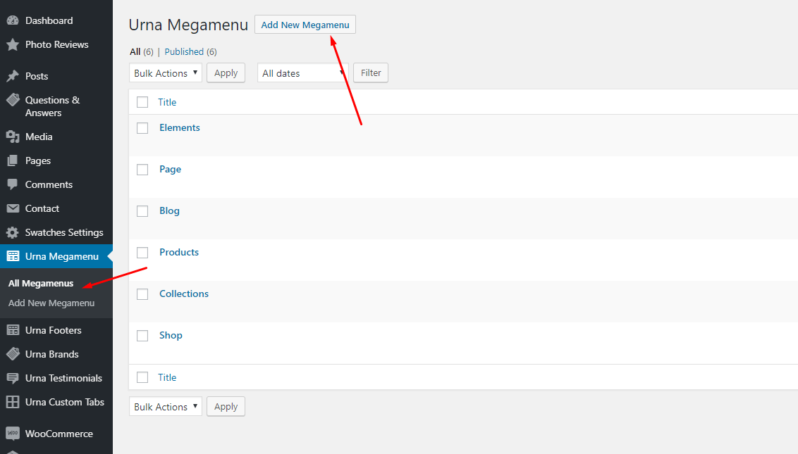The image size is (798, 454).
Task: Click the bottom Apply button
Action: [226, 406]
